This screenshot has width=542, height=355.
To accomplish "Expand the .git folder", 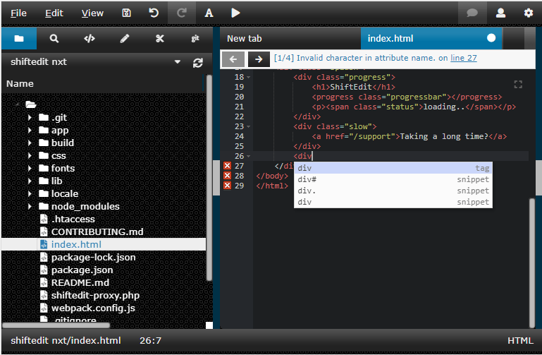I will pos(30,118).
